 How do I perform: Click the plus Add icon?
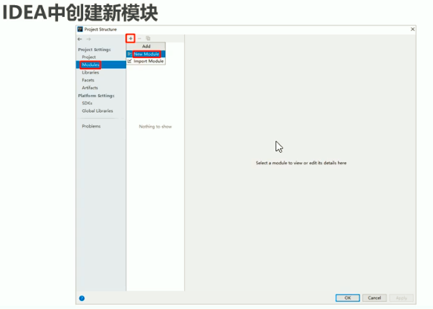[x=131, y=39]
